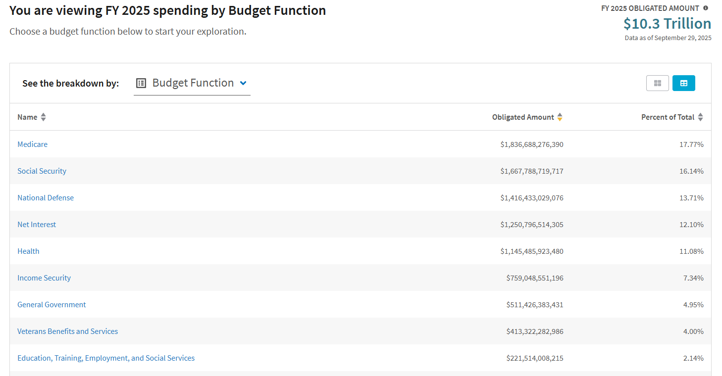Image resolution: width=722 pixels, height=376 pixels.
Task: Expand the Budget Function dropdown chevron
Action: [243, 83]
